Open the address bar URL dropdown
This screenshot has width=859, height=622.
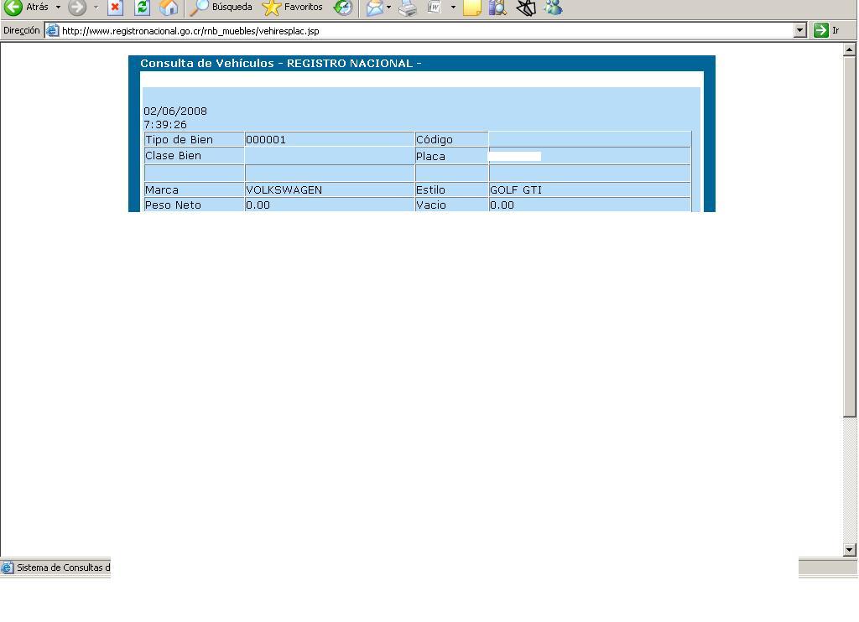tap(799, 31)
